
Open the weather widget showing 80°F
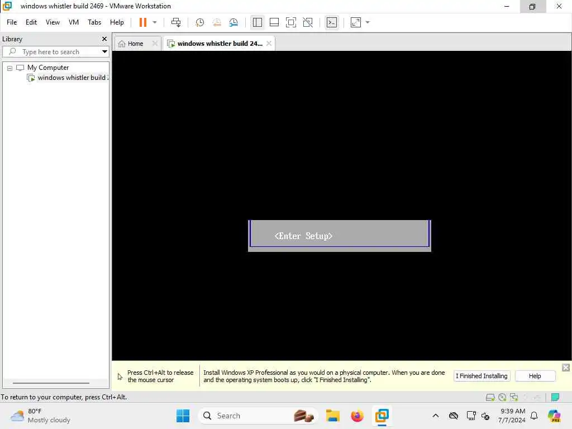40,416
